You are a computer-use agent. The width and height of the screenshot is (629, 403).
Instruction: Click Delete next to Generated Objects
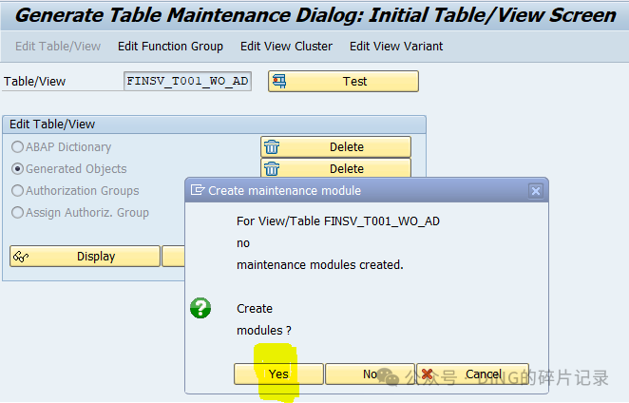335,168
